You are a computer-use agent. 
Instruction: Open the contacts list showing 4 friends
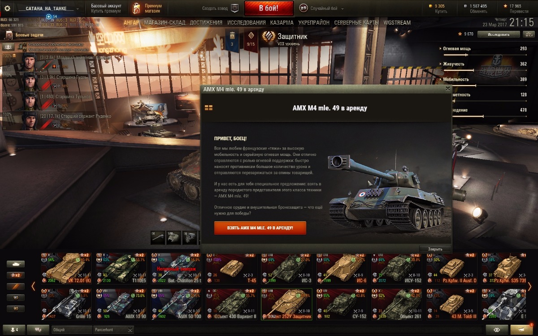pos(14,330)
